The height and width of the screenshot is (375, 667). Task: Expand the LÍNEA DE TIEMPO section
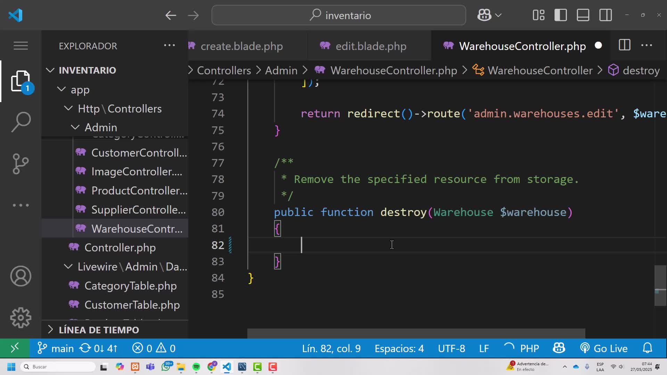[x=115, y=330]
